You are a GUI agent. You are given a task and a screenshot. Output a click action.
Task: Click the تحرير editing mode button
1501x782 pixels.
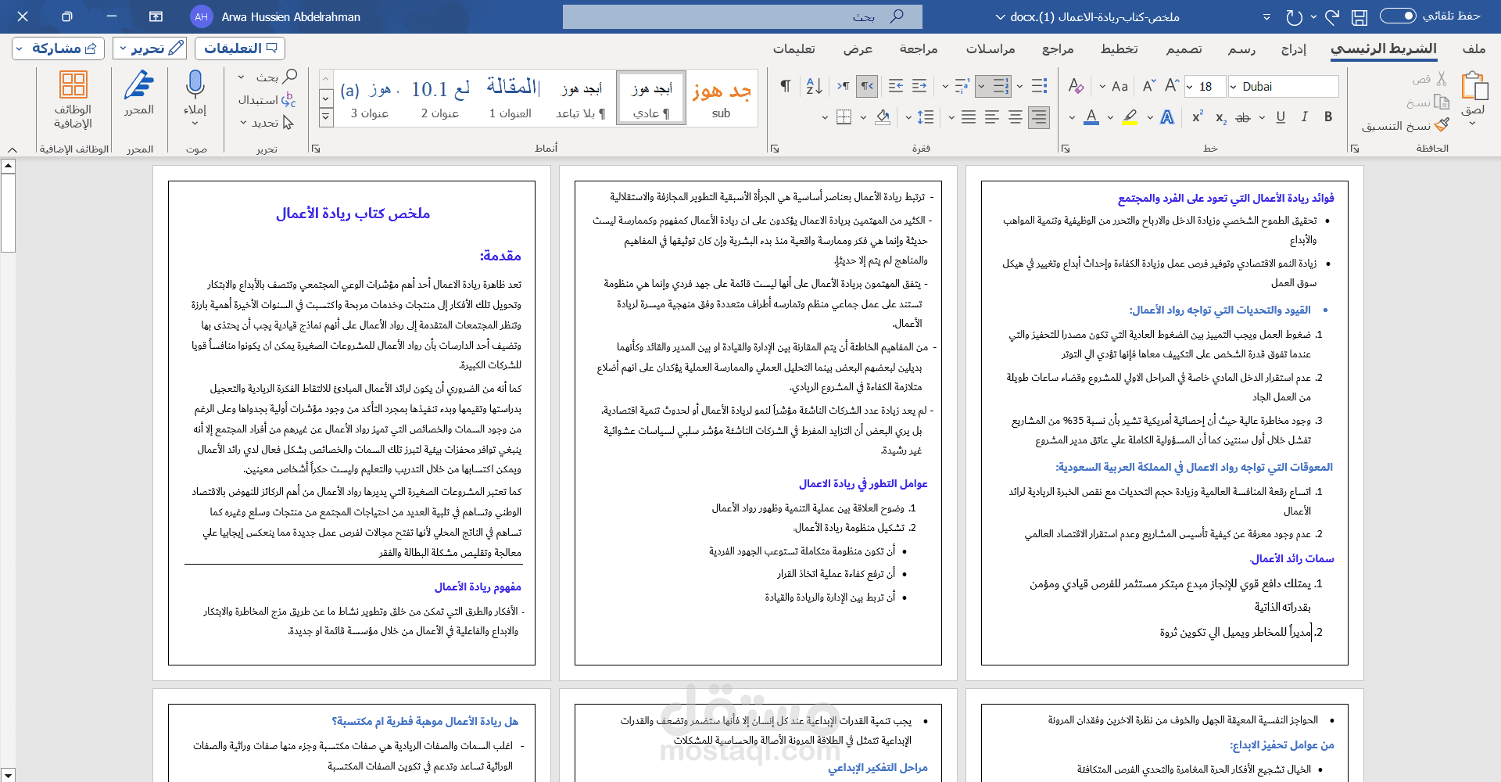click(151, 48)
